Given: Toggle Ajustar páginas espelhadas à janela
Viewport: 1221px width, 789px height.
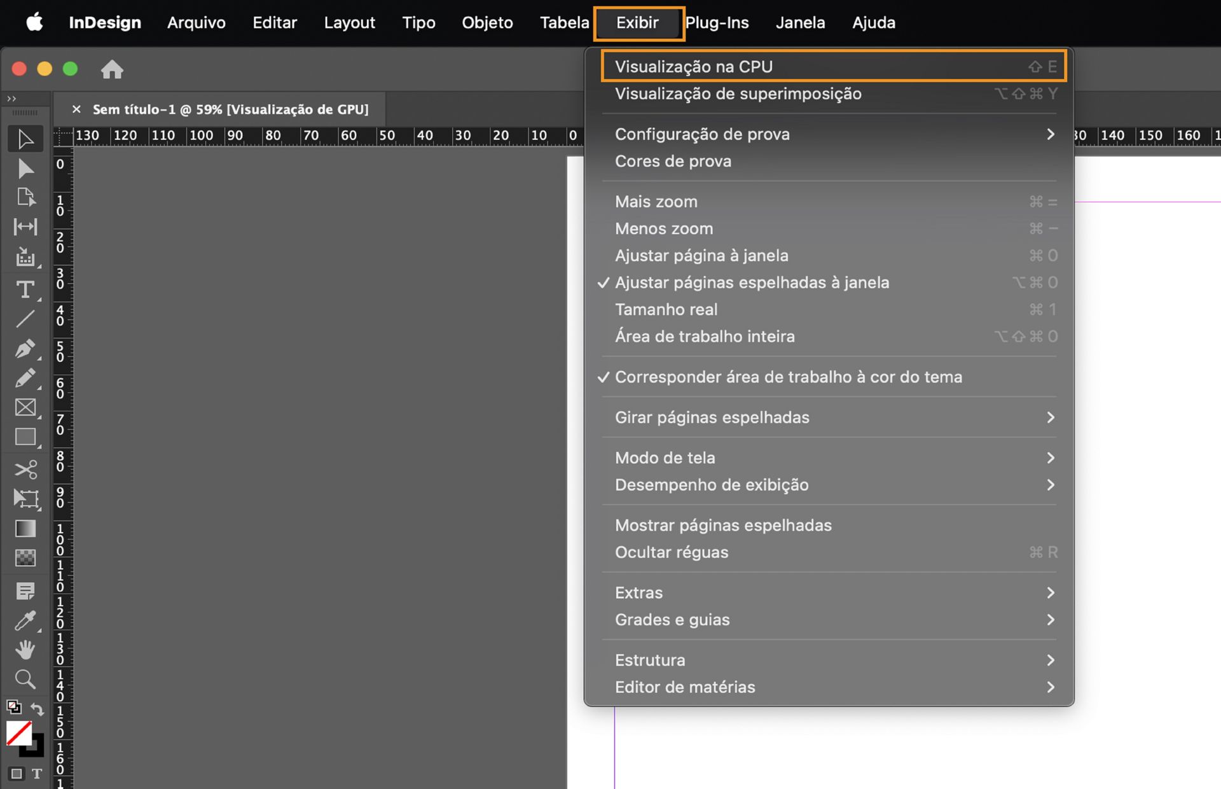Looking at the screenshot, I should click(x=752, y=282).
